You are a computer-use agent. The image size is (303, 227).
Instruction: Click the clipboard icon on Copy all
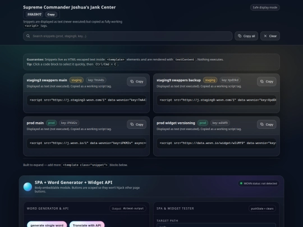[x=240, y=36]
